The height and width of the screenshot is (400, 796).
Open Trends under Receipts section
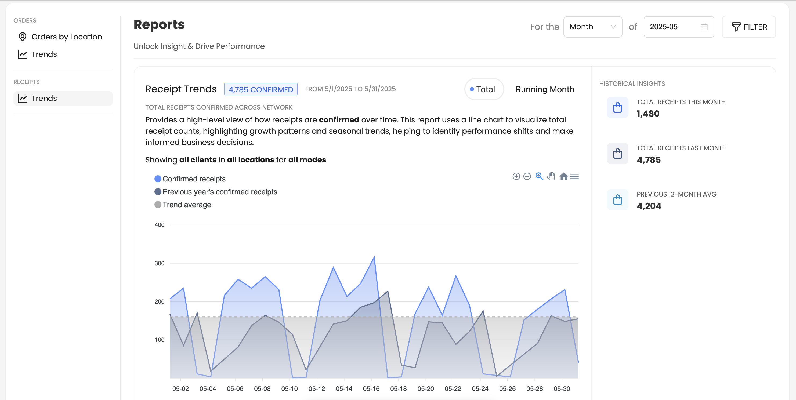click(x=63, y=98)
